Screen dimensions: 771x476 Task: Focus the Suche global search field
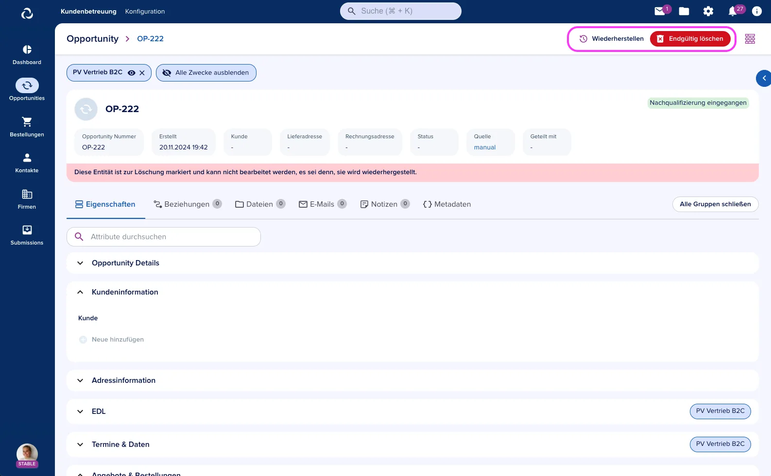pos(401,11)
